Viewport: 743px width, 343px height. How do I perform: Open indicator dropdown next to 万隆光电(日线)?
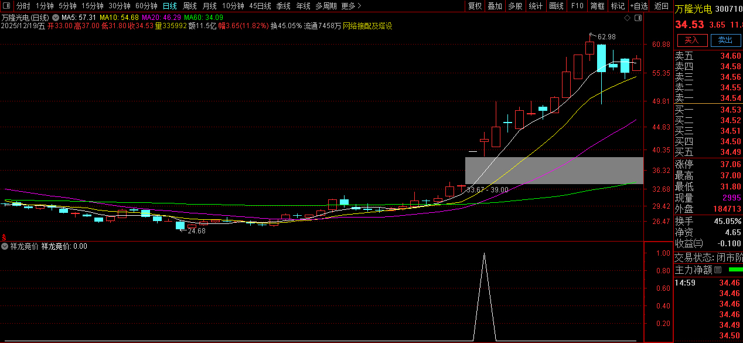(56, 18)
